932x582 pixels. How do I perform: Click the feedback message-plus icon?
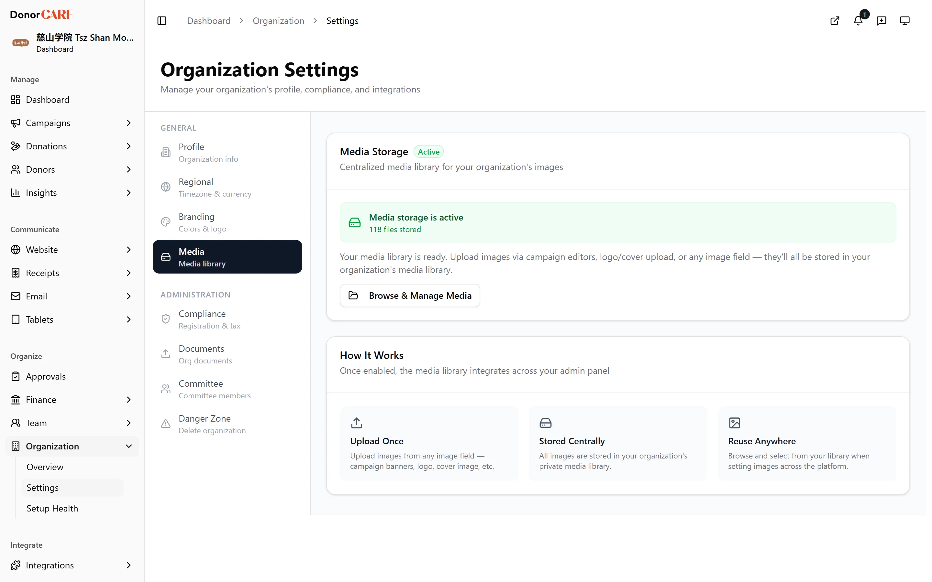coord(881,21)
